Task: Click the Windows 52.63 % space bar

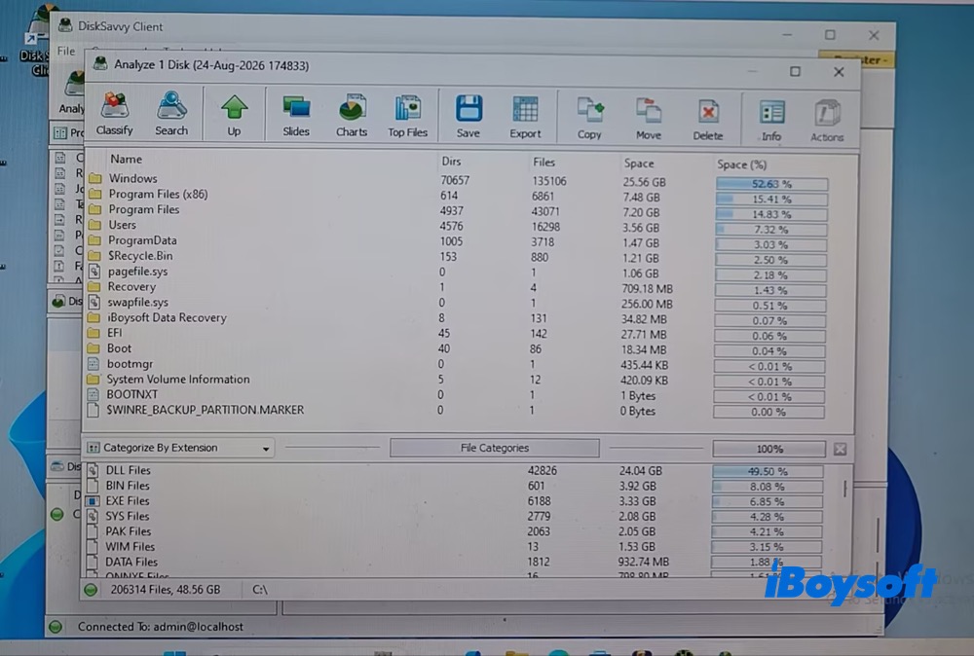Action: [x=771, y=184]
